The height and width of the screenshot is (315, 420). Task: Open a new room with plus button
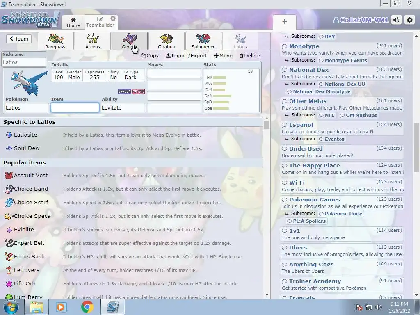click(285, 22)
